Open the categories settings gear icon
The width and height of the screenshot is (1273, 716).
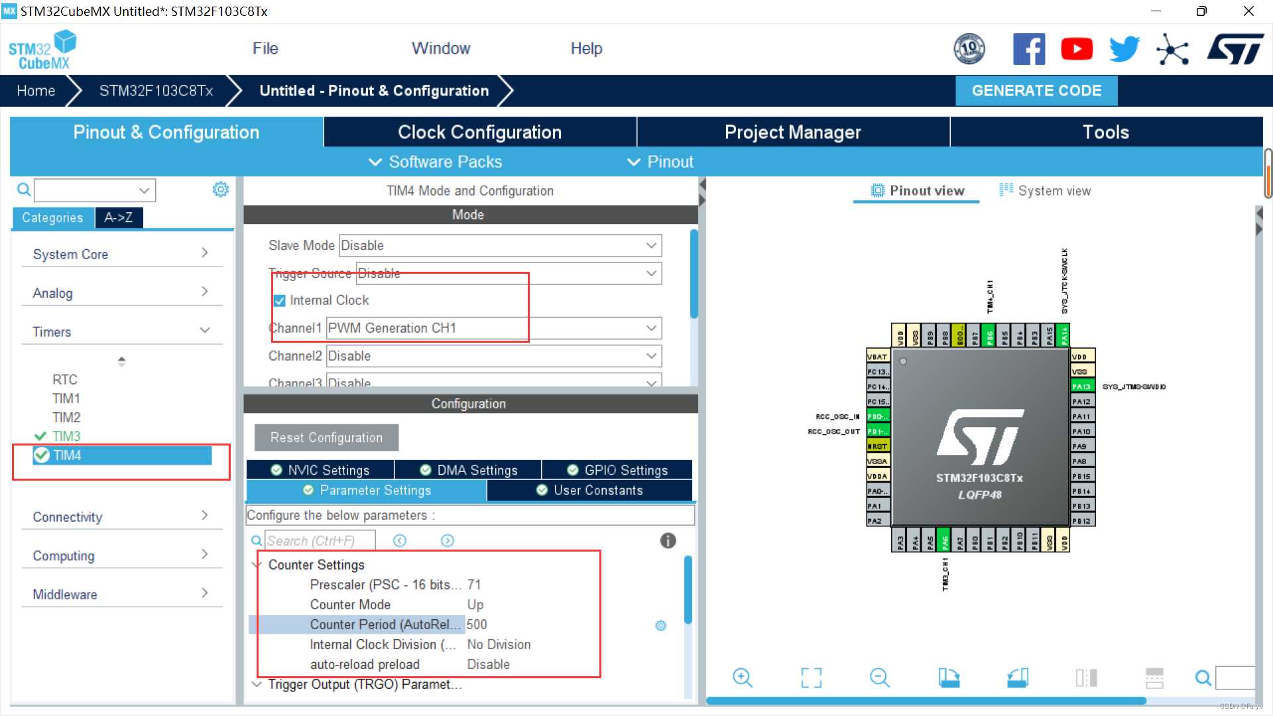pyautogui.click(x=220, y=190)
